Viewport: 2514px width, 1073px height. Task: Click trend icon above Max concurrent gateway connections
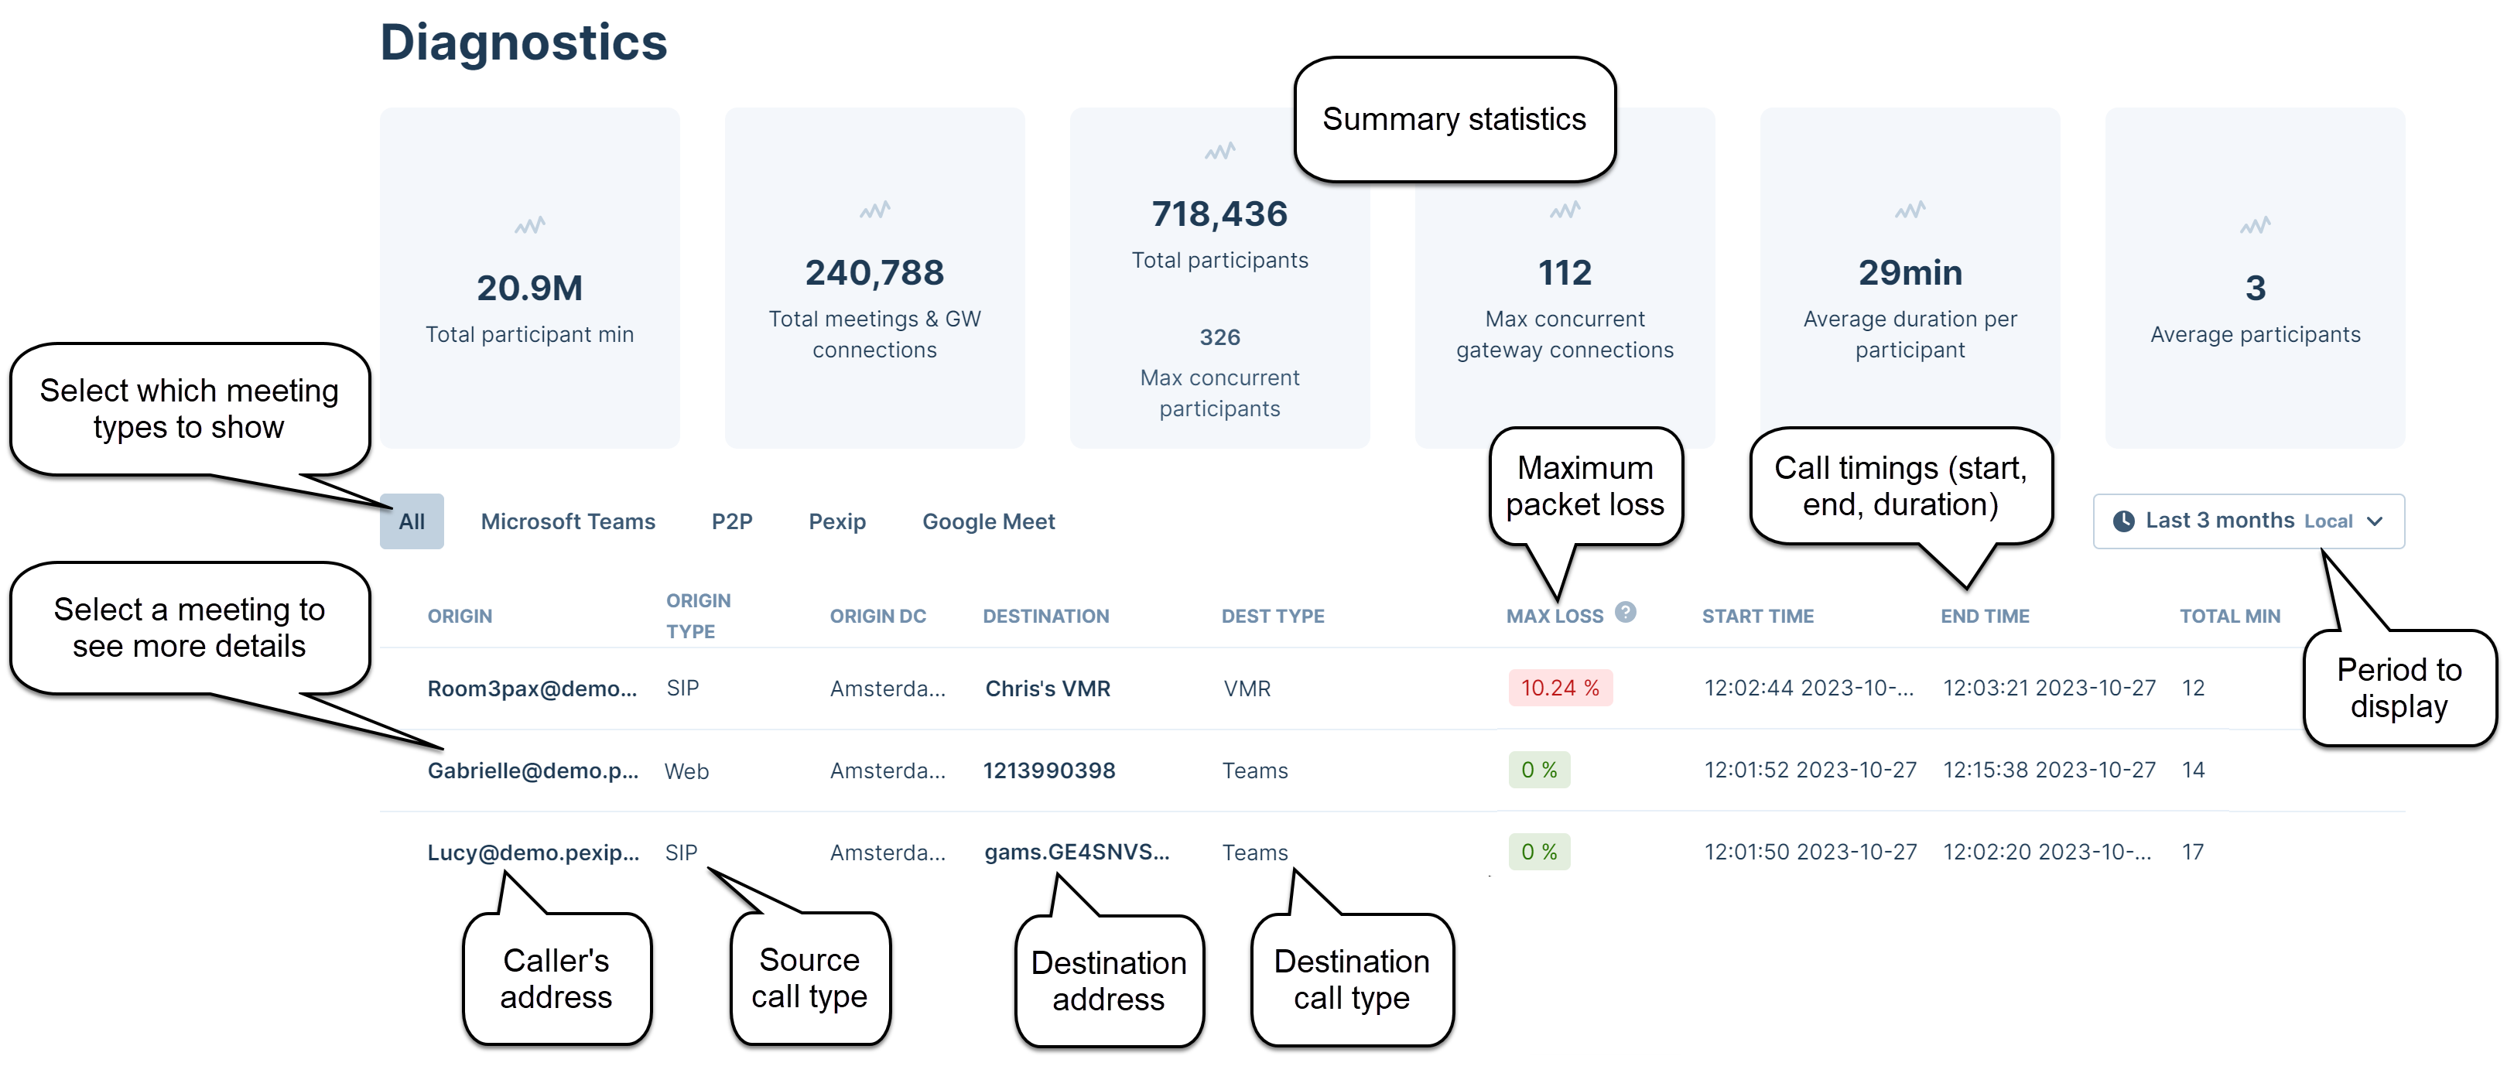coord(1565,210)
